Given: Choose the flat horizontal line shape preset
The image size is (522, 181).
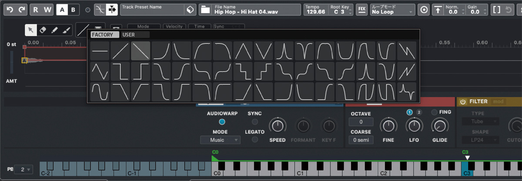Looking at the screenshot, I should (x=100, y=51).
